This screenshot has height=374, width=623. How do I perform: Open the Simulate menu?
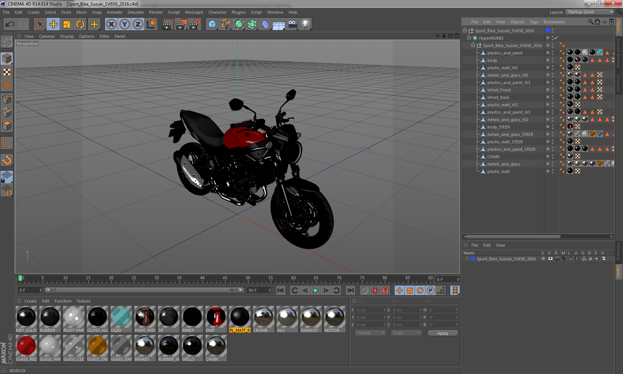coord(136,12)
